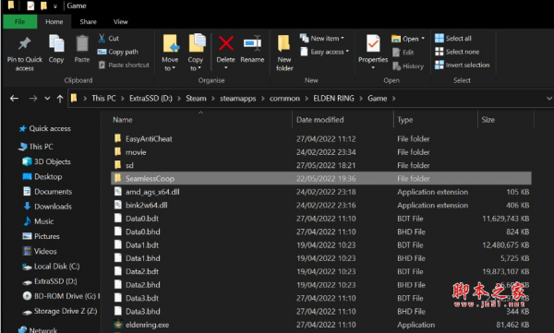Image resolution: width=554 pixels, height=333 pixels.
Task: Go back with the Back arrow
Action: click(x=14, y=98)
